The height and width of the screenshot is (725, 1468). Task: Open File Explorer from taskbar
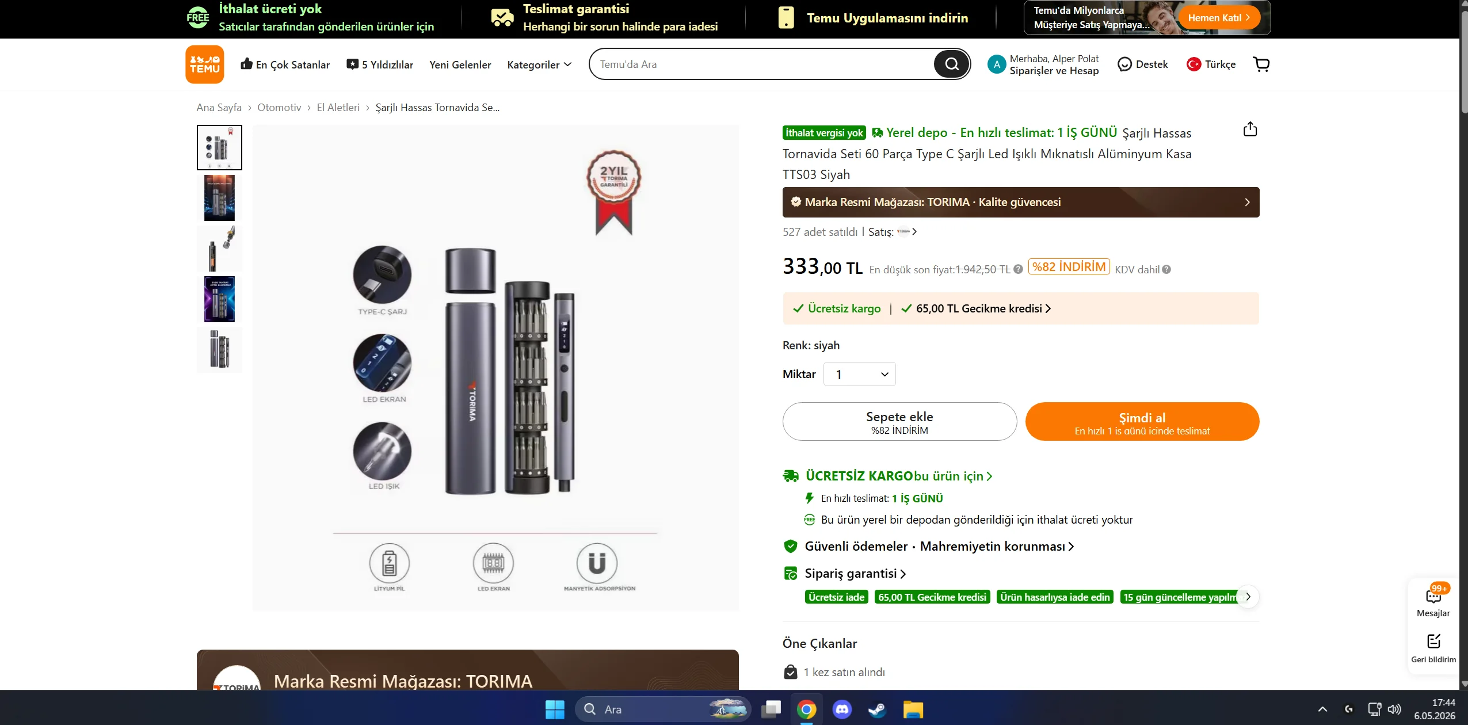coord(913,709)
